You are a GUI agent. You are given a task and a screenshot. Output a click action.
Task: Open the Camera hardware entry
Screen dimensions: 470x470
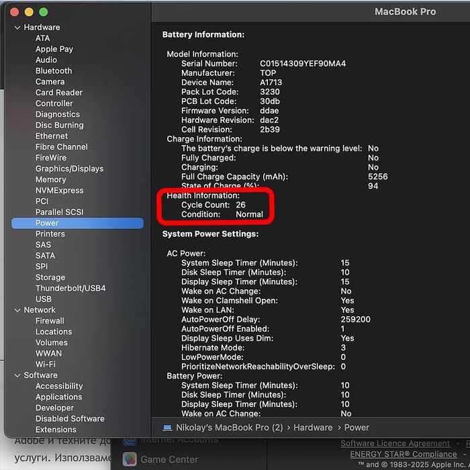[x=50, y=82]
